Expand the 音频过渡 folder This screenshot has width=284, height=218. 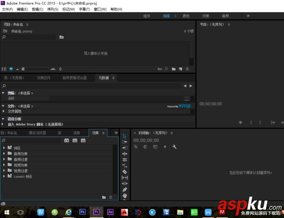[4, 159]
